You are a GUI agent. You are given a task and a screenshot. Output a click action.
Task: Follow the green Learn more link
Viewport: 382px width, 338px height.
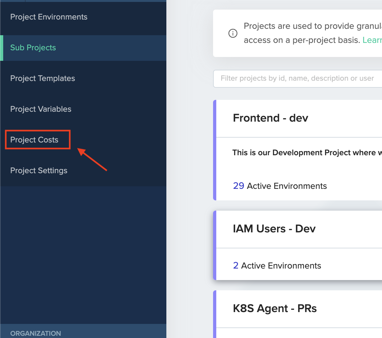click(372, 40)
